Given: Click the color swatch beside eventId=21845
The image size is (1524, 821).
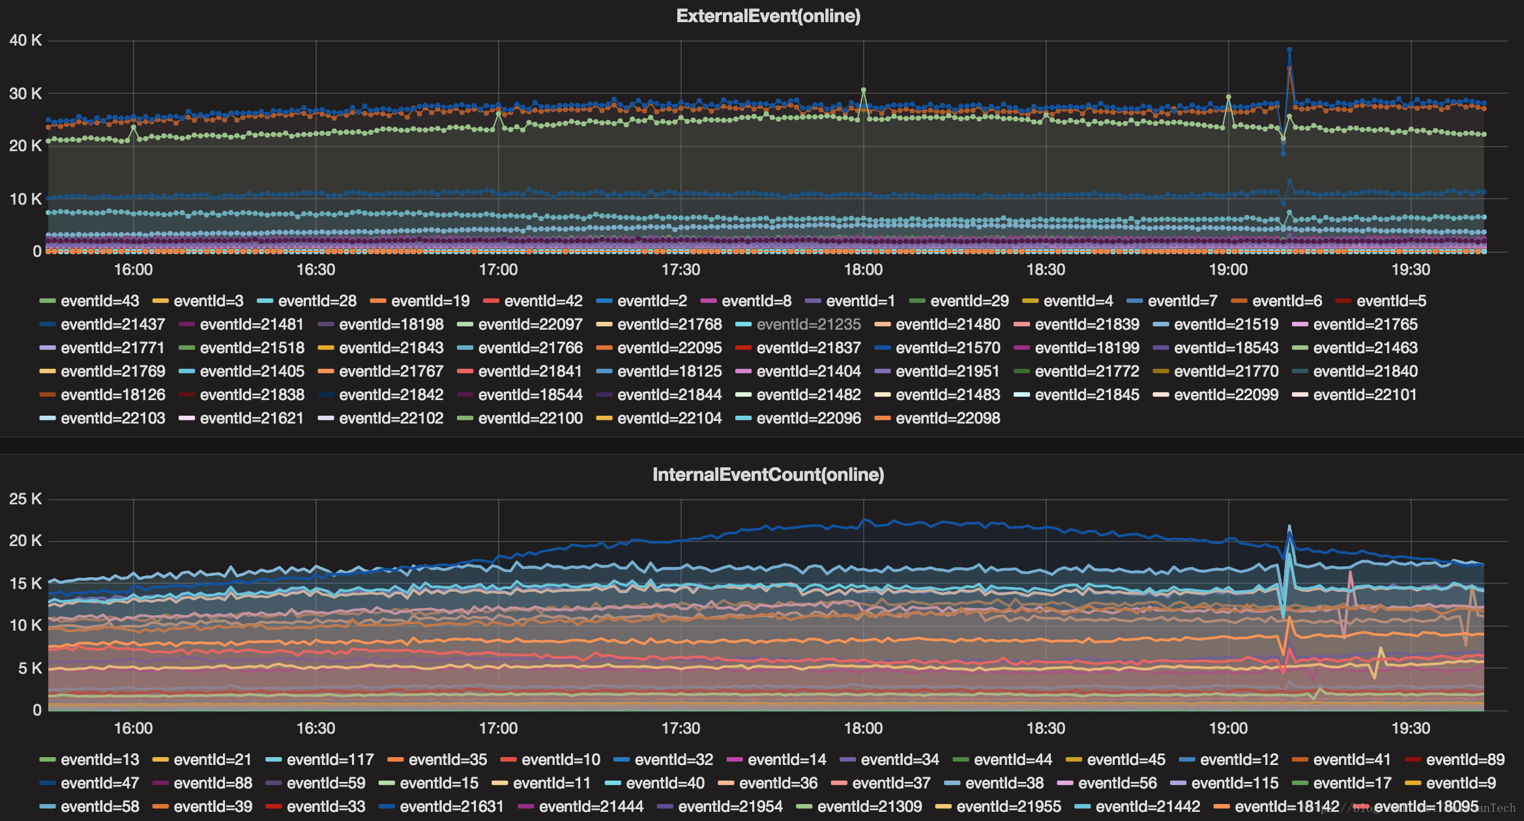Looking at the screenshot, I should click(1021, 395).
